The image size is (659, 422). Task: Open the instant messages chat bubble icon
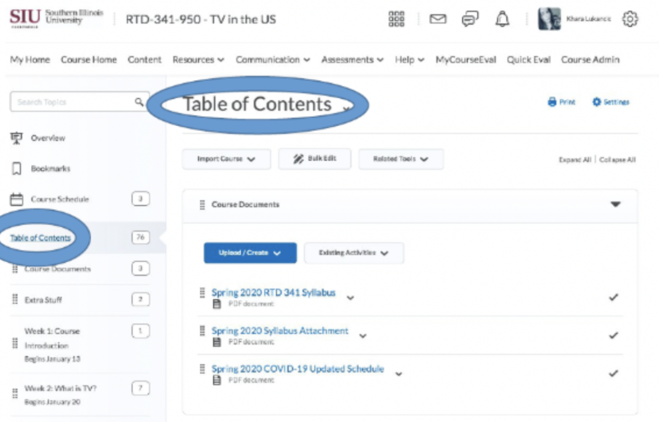[470, 19]
